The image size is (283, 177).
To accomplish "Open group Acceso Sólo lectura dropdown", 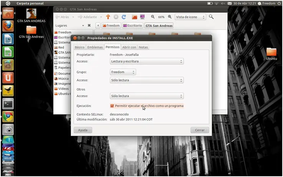I will coord(147,80).
